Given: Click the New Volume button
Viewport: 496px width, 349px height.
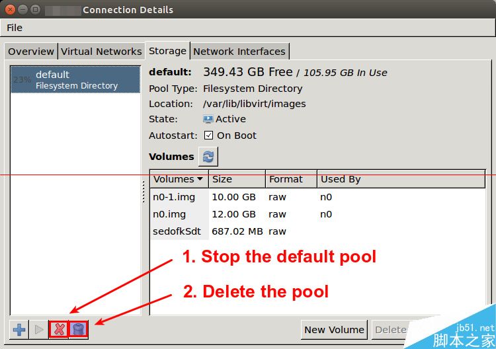Looking at the screenshot, I should click(334, 329).
